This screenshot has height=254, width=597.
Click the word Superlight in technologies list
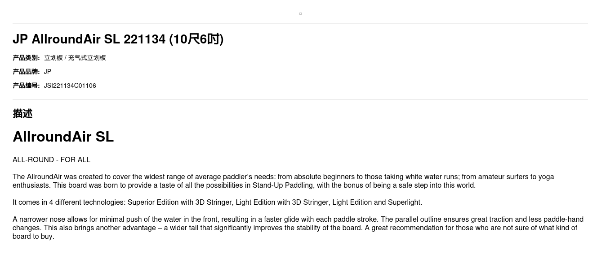coord(404,202)
